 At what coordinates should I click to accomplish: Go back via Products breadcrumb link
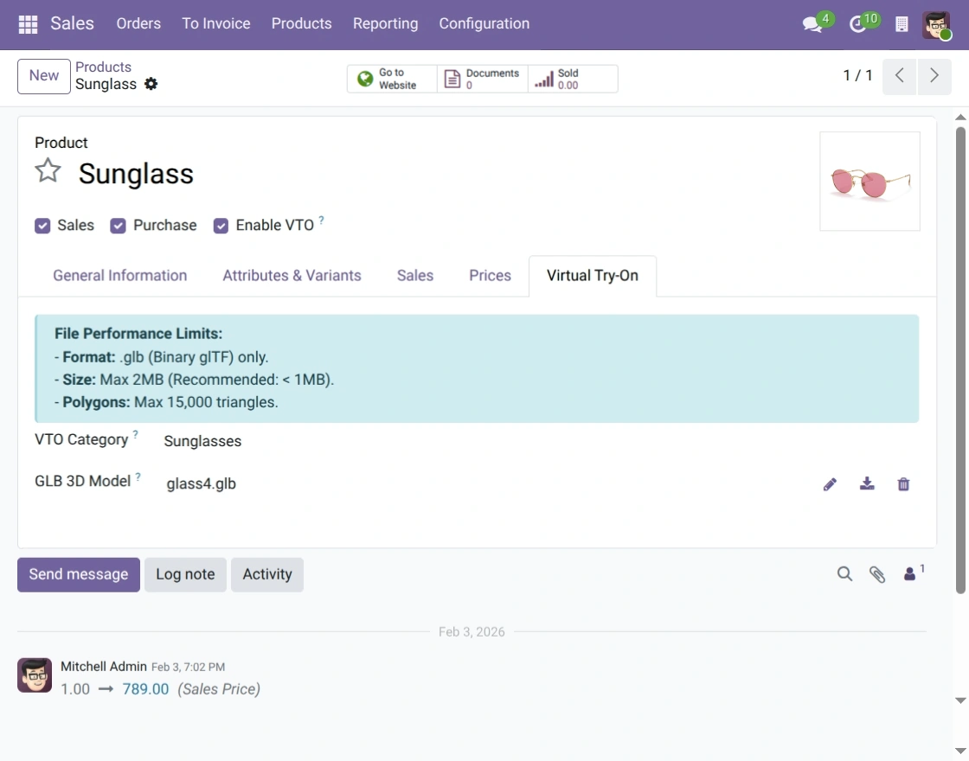click(103, 67)
